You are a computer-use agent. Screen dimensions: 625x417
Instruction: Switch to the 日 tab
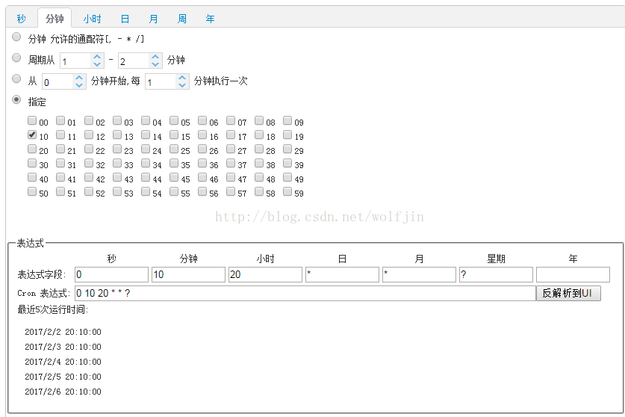pos(125,19)
